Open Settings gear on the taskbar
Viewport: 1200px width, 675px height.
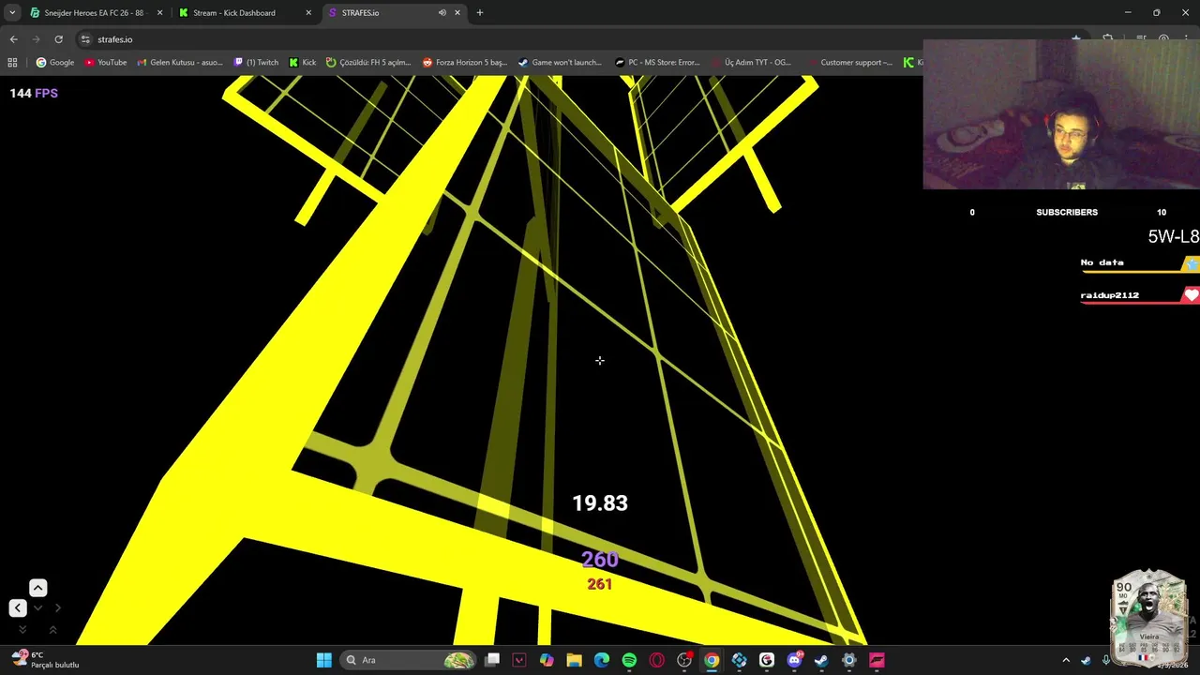point(849,660)
